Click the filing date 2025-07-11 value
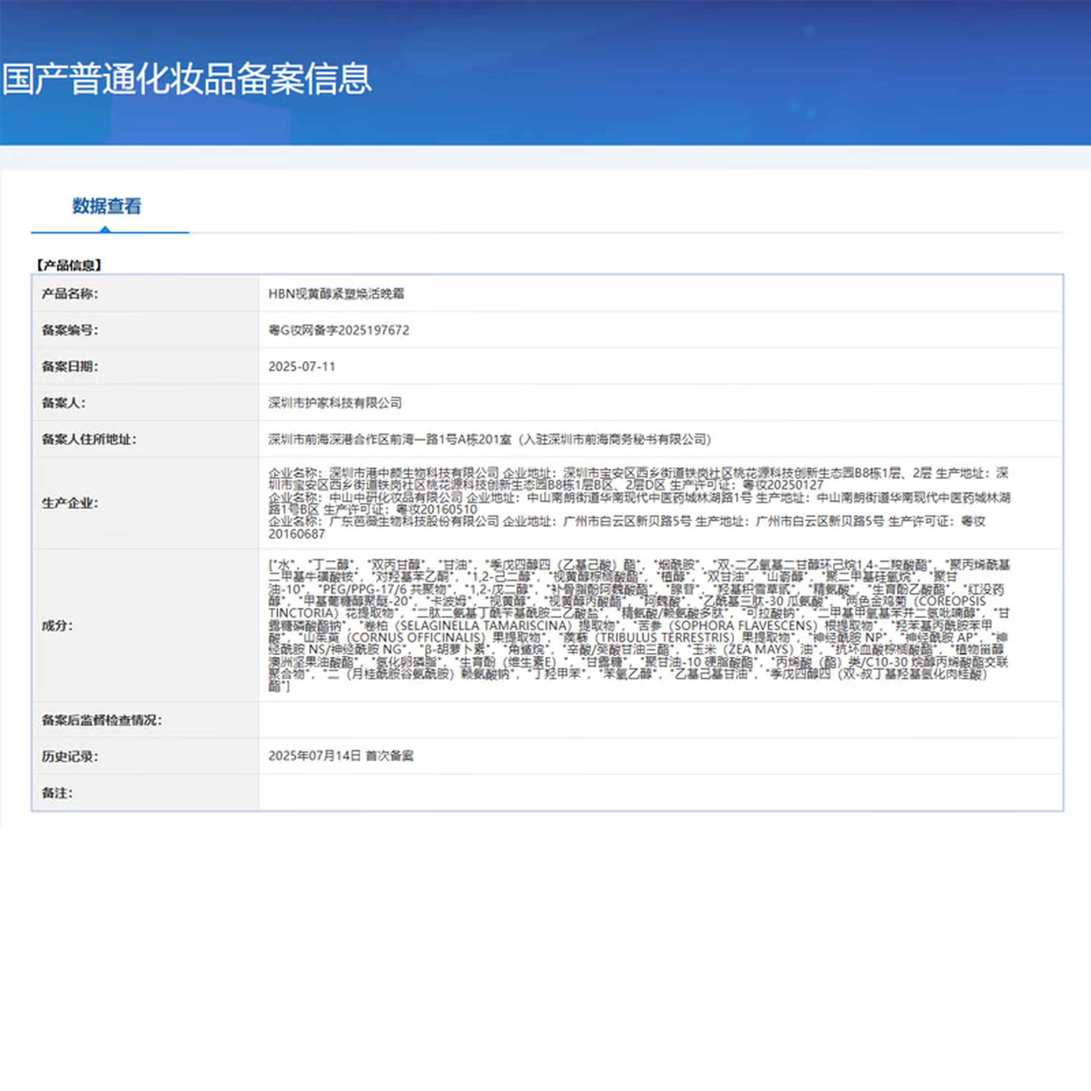Image resolution: width=1091 pixels, height=1091 pixels. pyautogui.click(x=302, y=366)
